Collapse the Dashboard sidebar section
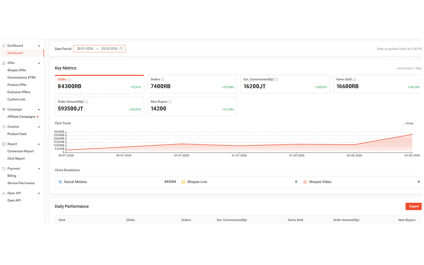Image resolution: width=424 pixels, height=265 pixels. pyautogui.click(x=39, y=46)
